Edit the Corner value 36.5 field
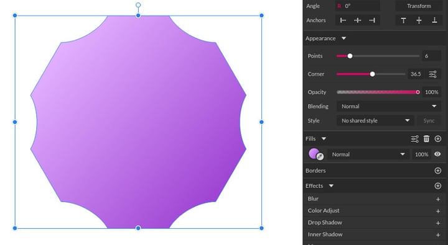 tap(416, 74)
